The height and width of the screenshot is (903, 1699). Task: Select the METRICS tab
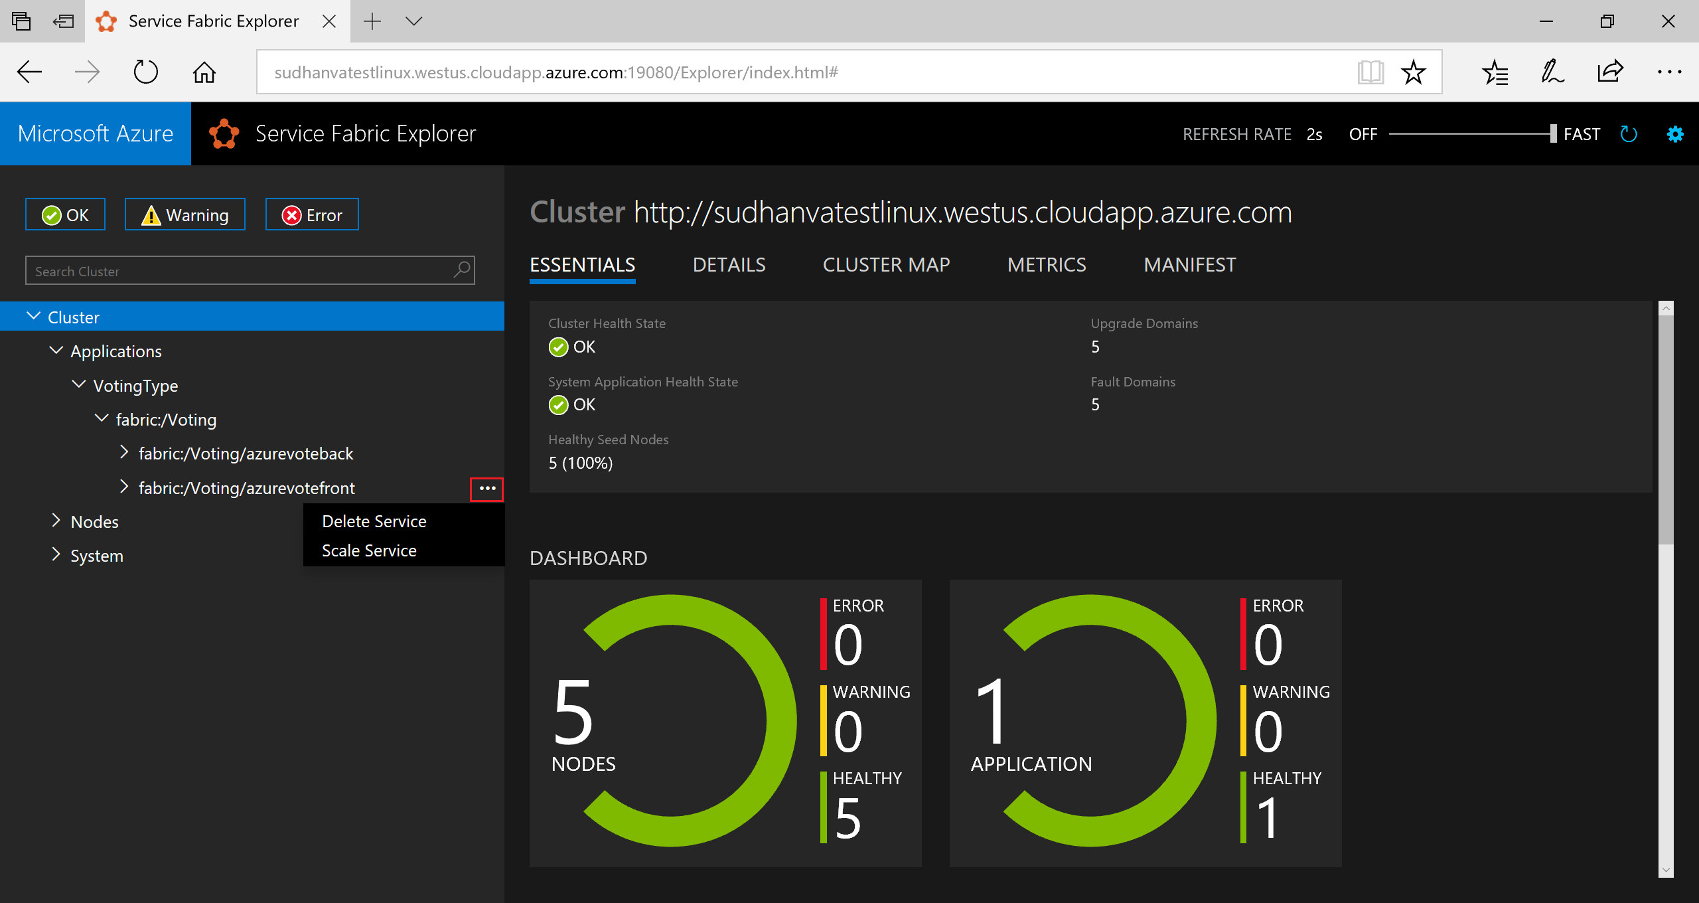(1046, 264)
